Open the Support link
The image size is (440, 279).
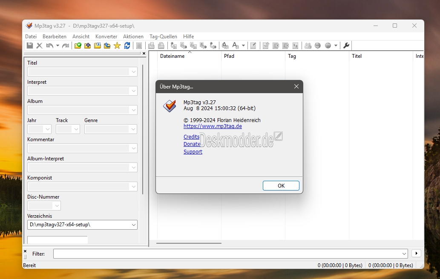pyautogui.click(x=193, y=151)
